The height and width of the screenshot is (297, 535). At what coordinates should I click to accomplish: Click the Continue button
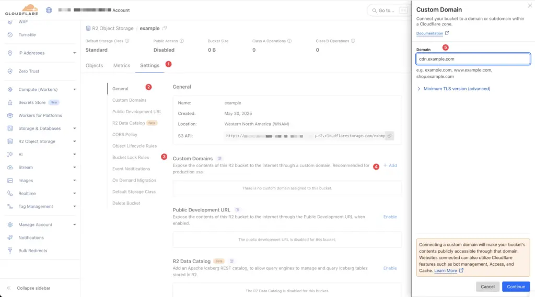coord(516,287)
